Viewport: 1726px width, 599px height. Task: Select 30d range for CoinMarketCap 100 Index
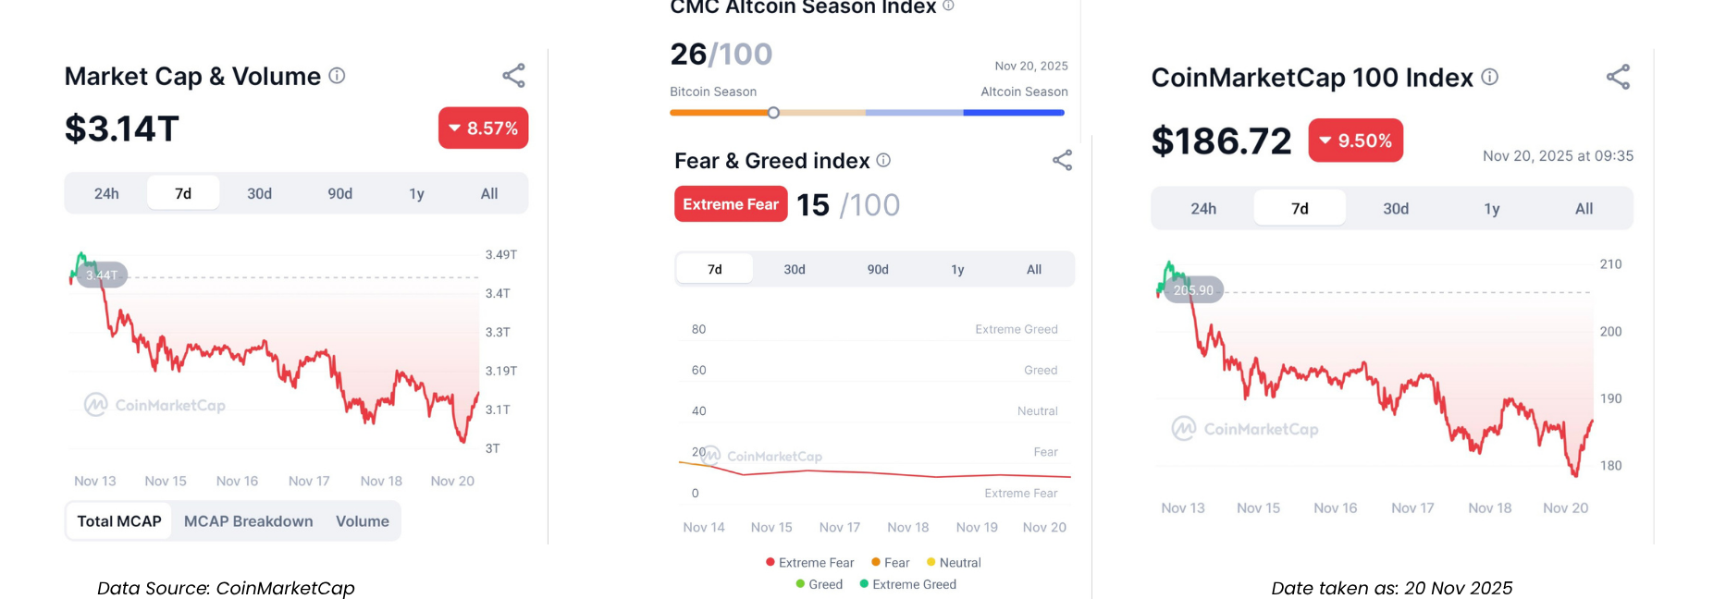[1396, 209]
